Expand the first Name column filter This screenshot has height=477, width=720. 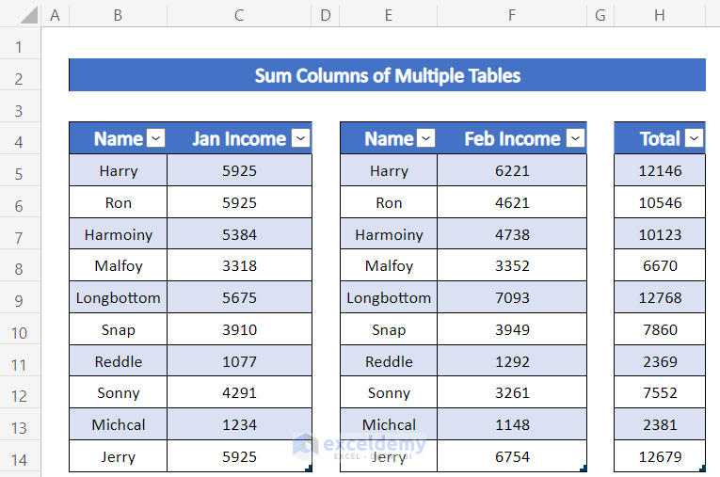click(156, 138)
